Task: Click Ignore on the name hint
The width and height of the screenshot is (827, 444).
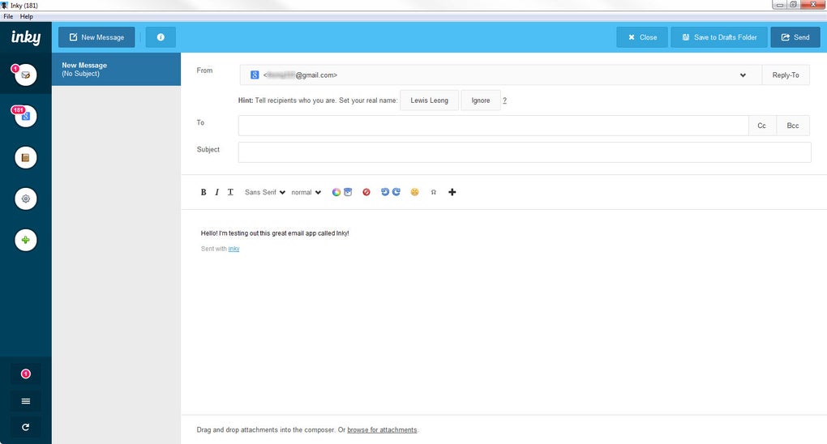Action: tap(481, 100)
